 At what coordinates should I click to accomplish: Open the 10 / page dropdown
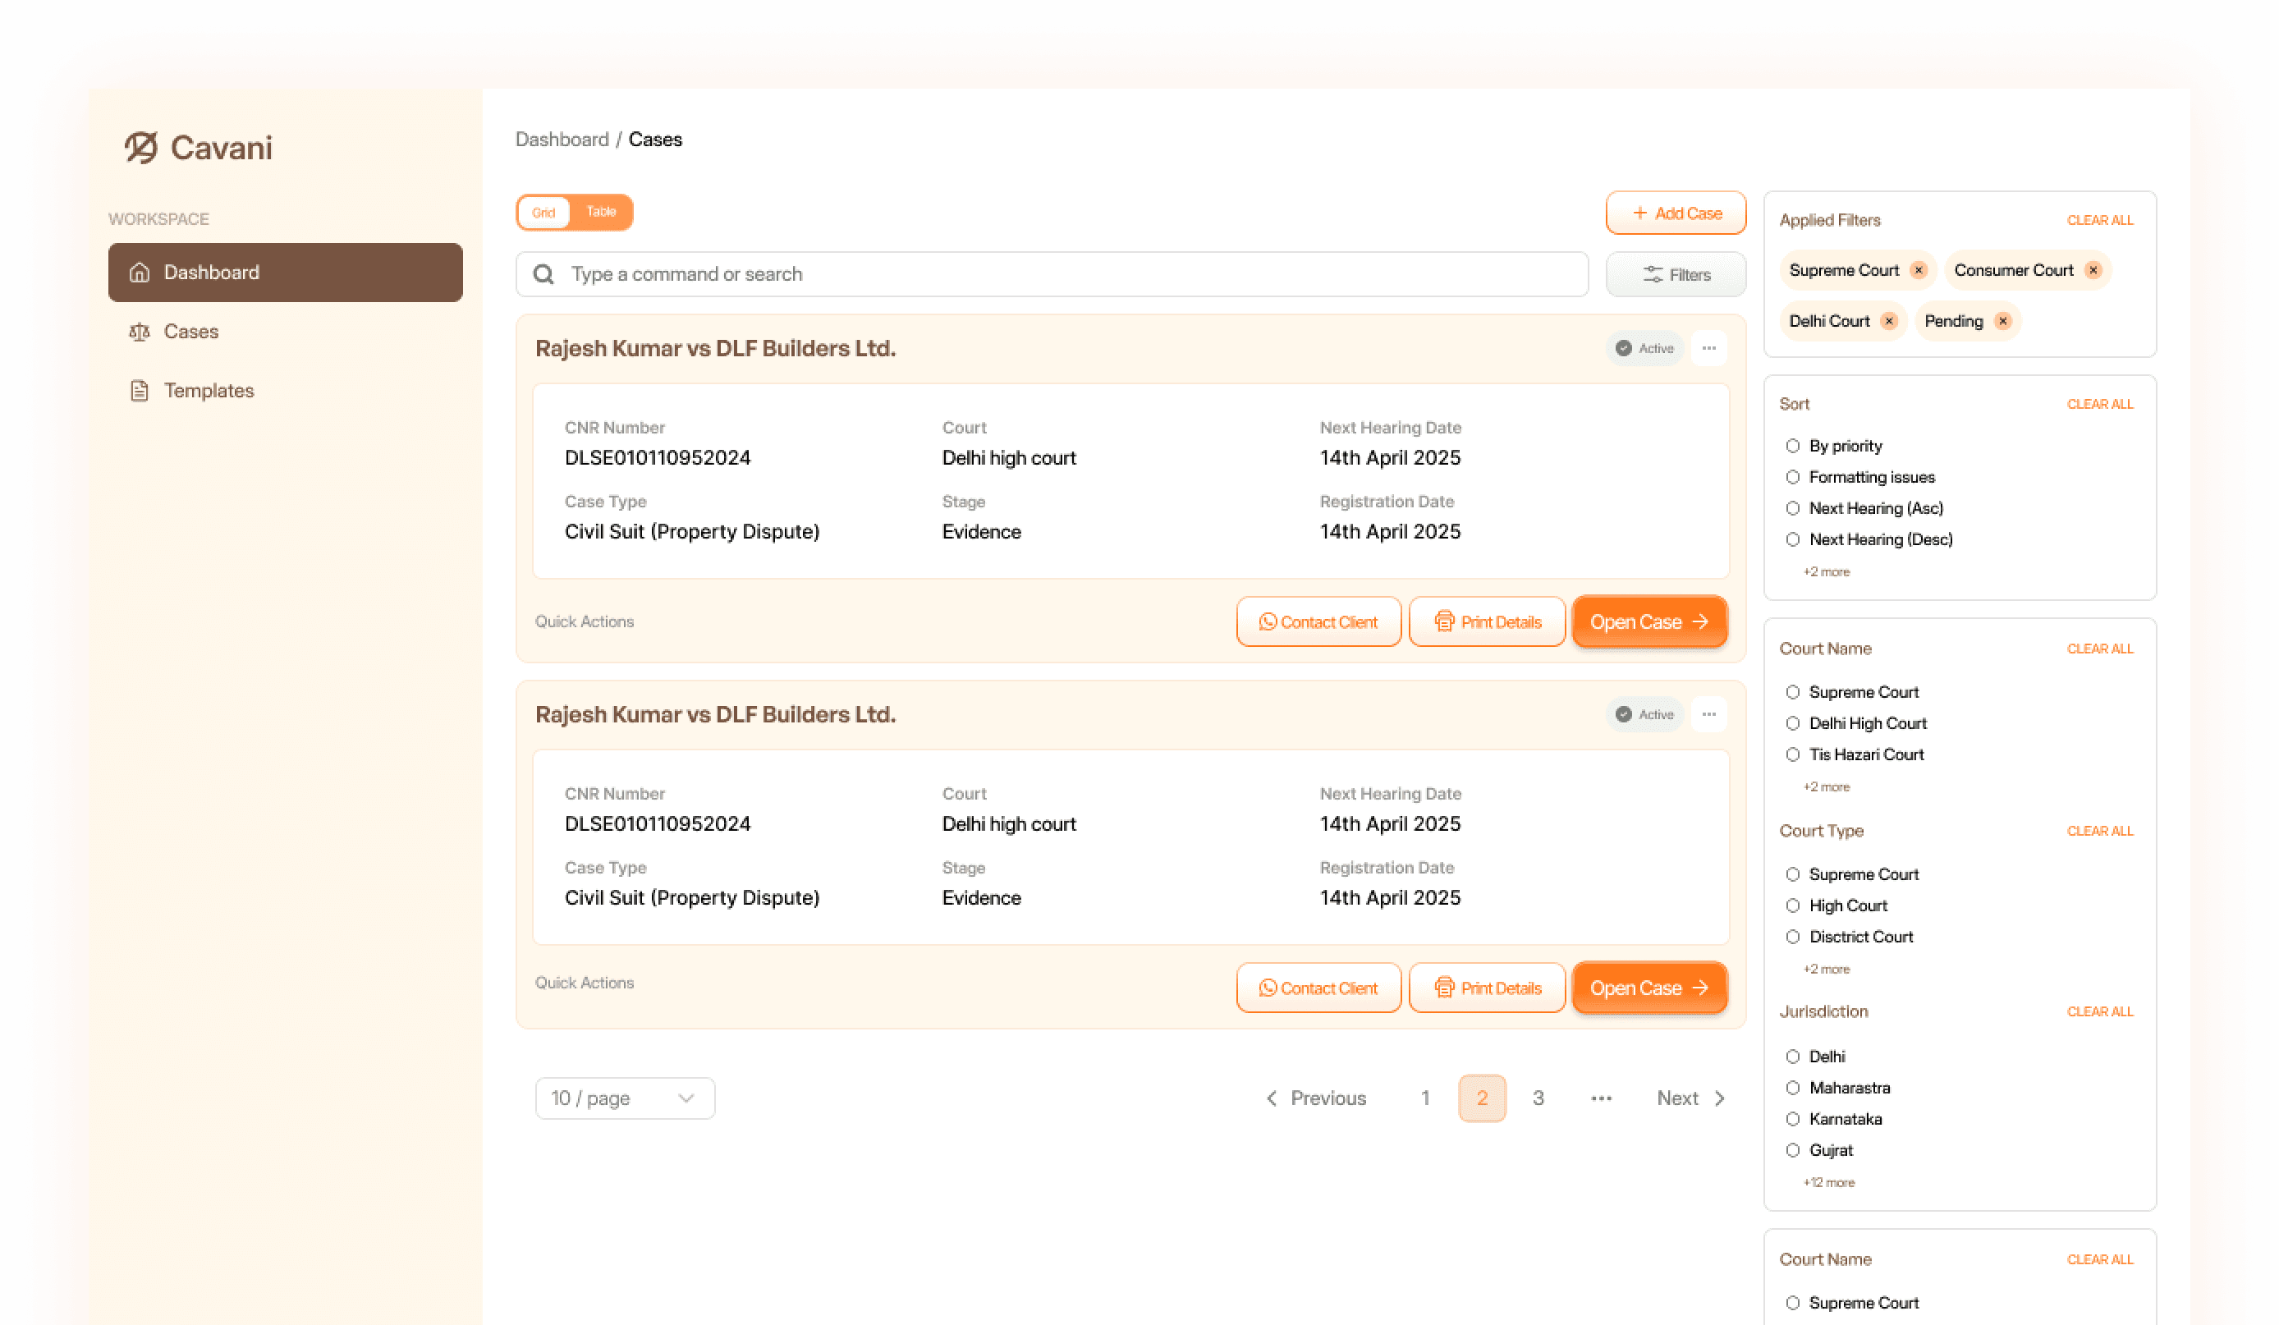624,1098
